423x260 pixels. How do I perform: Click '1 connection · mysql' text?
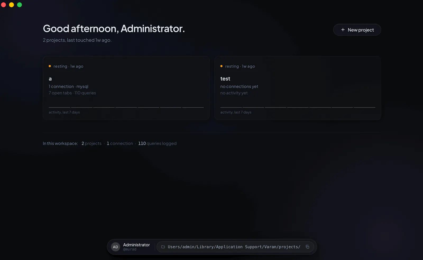(x=68, y=86)
